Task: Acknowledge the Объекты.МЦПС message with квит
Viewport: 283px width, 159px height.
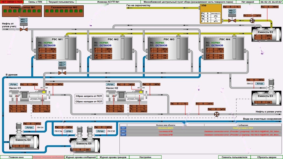Action: [123, 128]
